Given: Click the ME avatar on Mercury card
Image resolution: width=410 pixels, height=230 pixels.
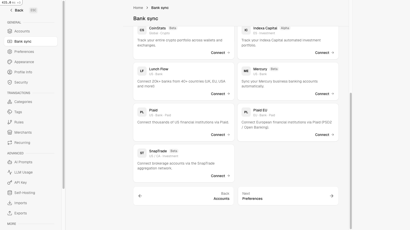Looking at the screenshot, I should [x=246, y=71].
